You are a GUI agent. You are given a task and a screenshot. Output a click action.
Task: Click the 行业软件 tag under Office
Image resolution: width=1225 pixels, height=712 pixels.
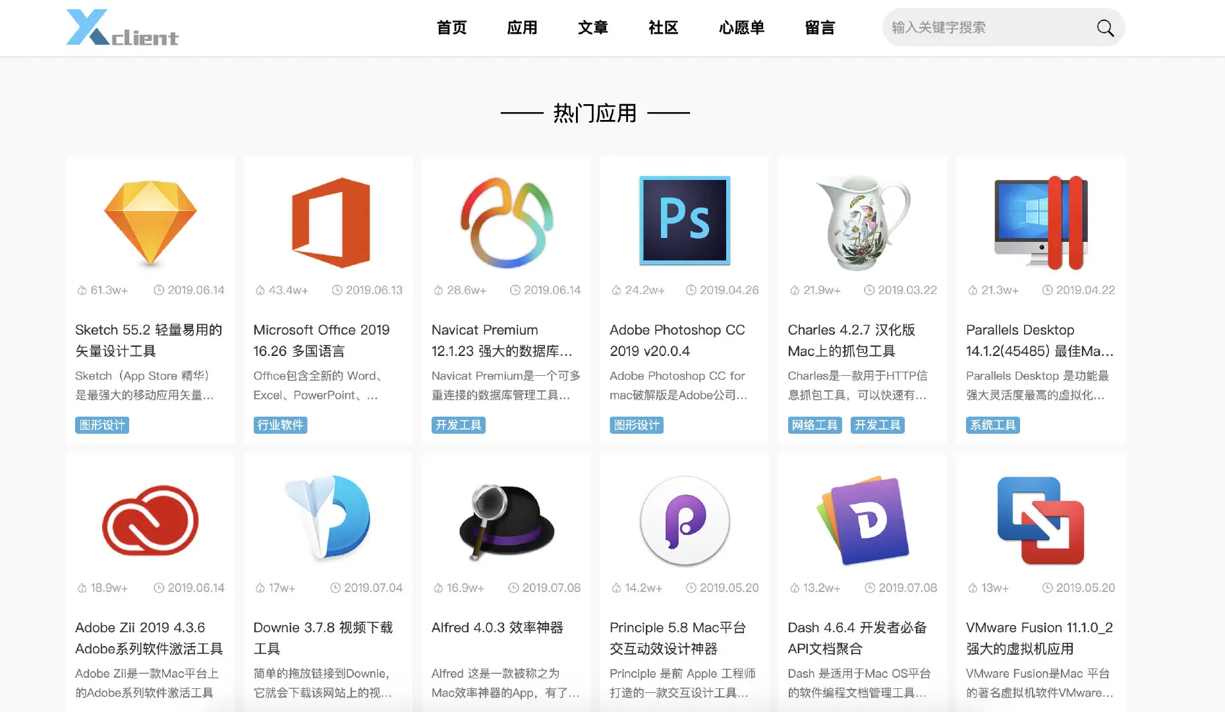click(x=280, y=425)
